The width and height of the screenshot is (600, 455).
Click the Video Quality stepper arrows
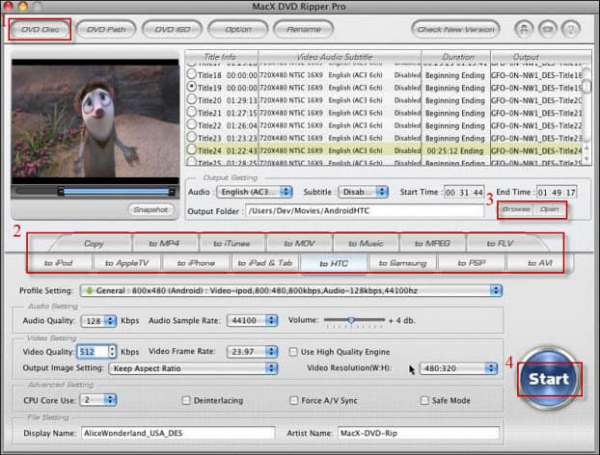pyautogui.click(x=112, y=352)
